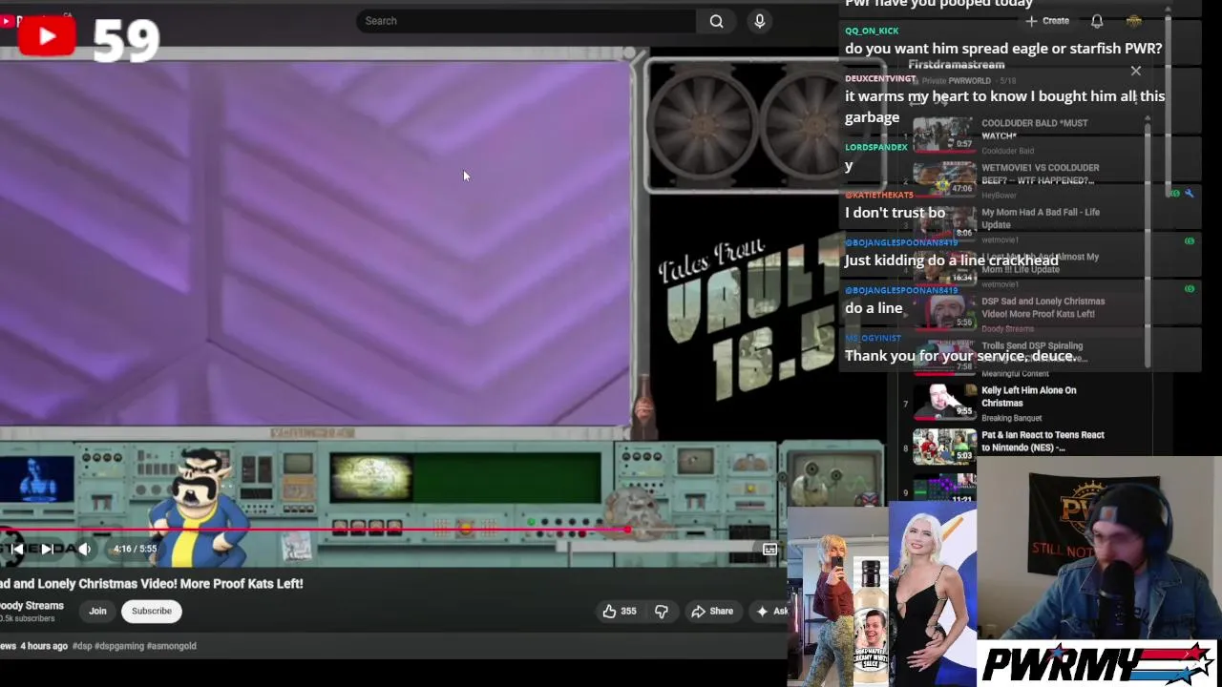Like the video with 355 likes
This screenshot has width=1222, height=687.
619,611
